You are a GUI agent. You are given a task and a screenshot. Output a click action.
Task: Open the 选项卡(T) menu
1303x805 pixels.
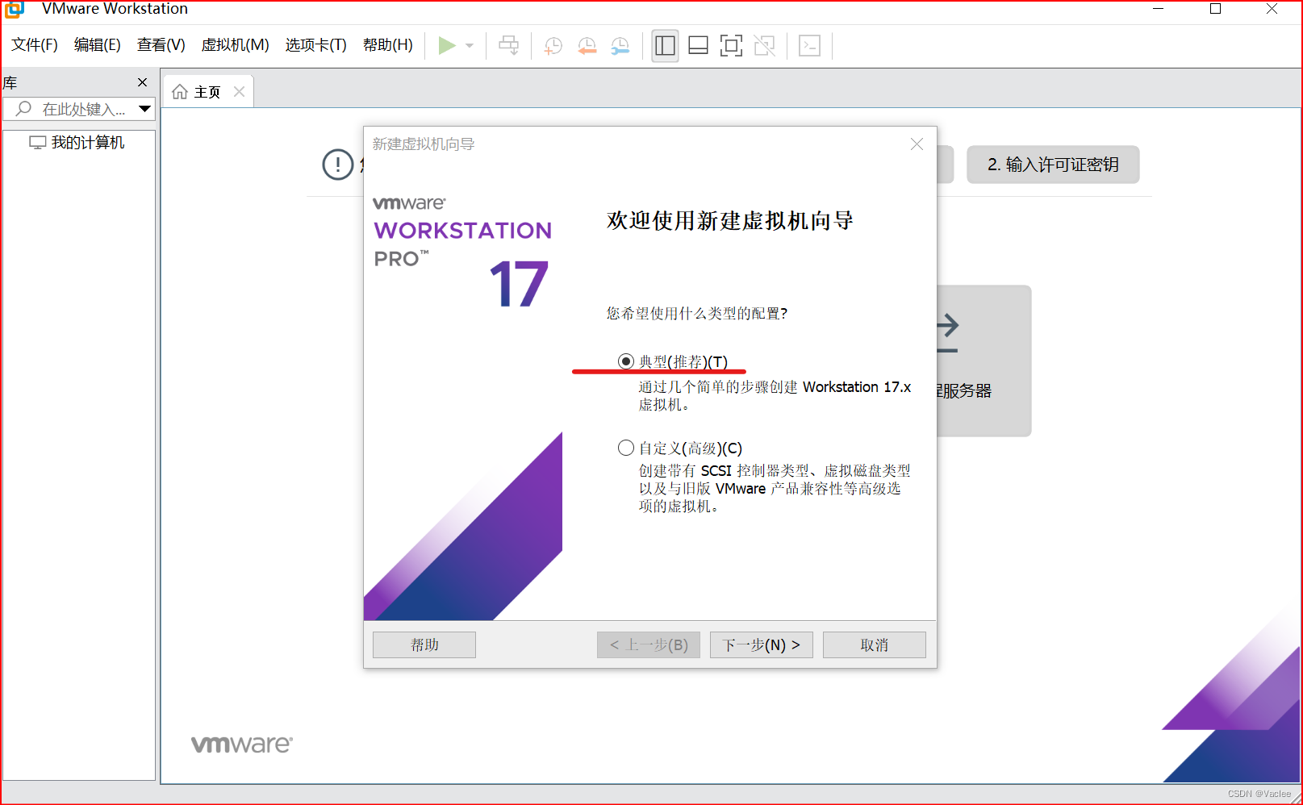316,45
